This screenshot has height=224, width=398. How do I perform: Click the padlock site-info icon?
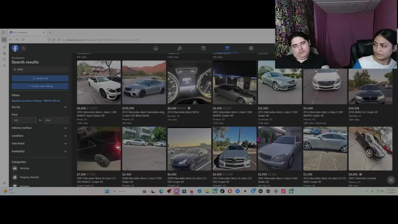click(x=54, y=40)
